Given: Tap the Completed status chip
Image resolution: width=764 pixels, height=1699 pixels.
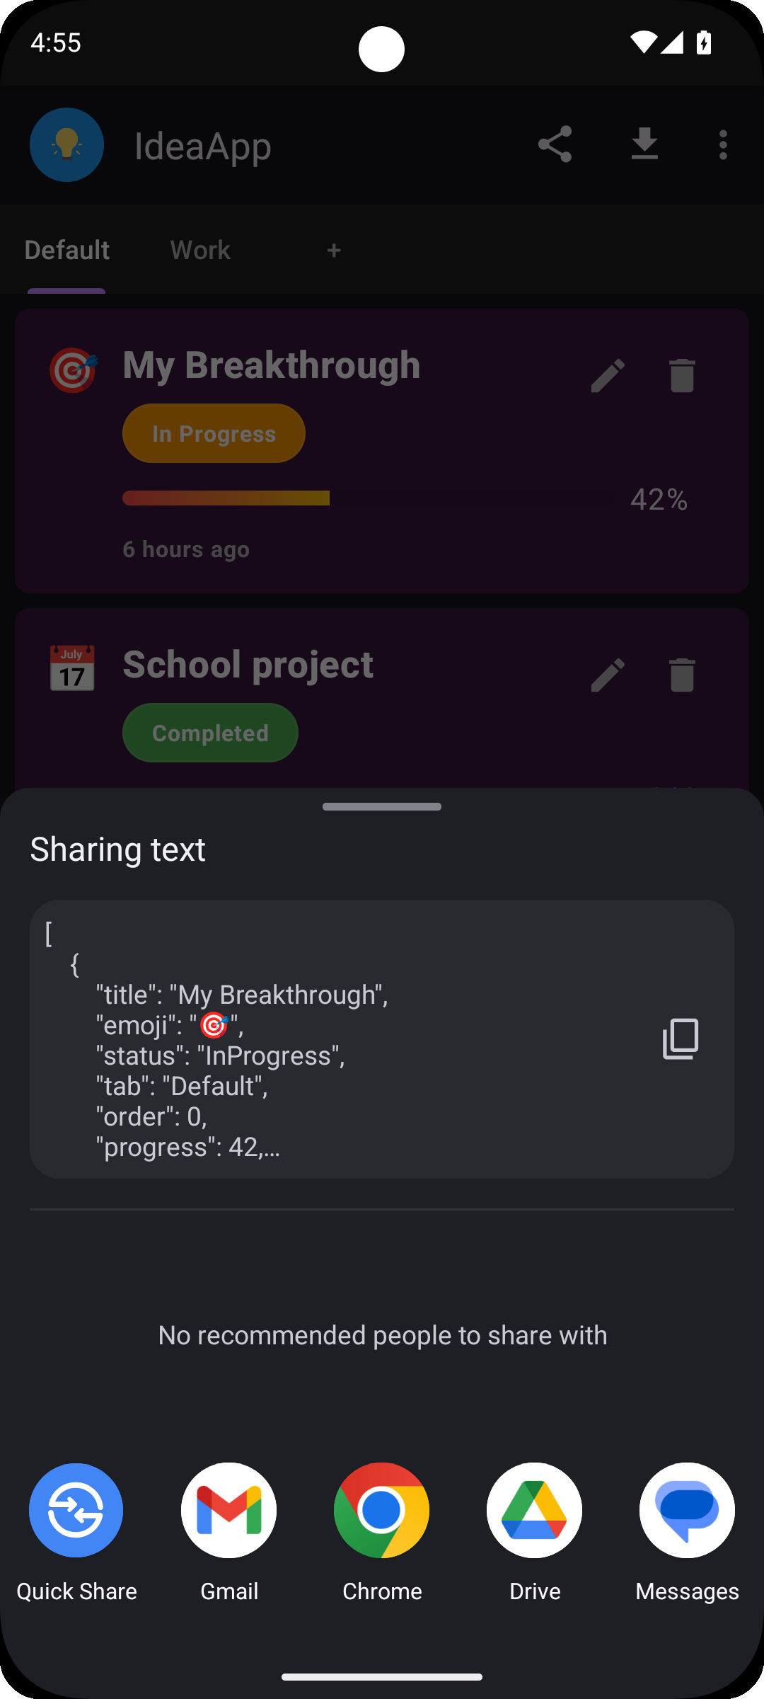Looking at the screenshot, I should 210,733.
